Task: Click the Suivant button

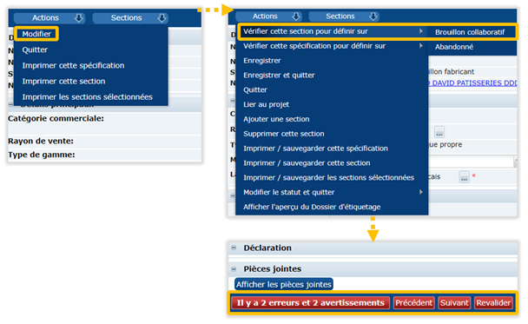Action: tap(454, 303)
